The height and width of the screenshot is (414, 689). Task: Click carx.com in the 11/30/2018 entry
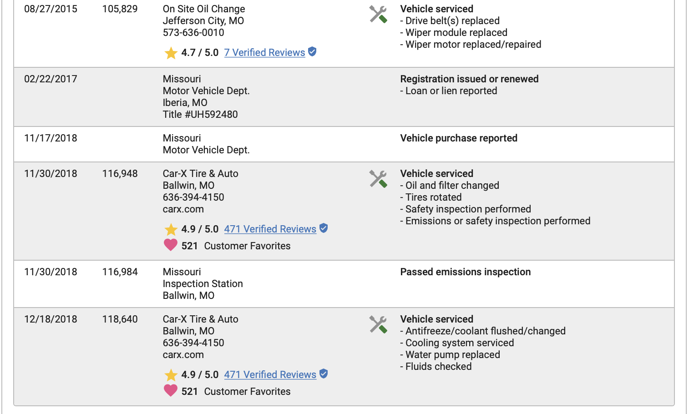(183, 209)
